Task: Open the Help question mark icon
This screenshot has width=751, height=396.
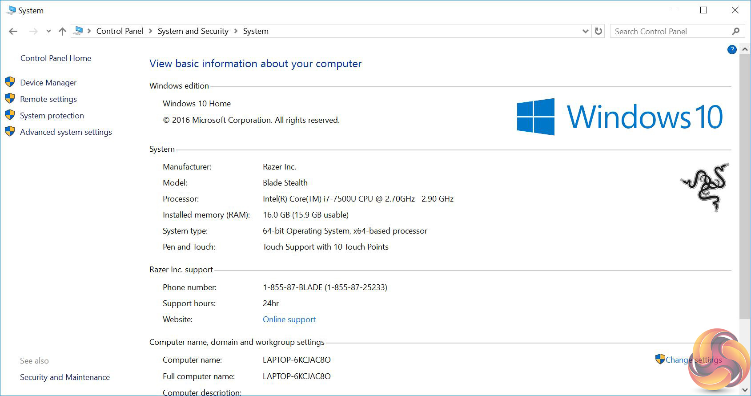Action: click(732, 50)
